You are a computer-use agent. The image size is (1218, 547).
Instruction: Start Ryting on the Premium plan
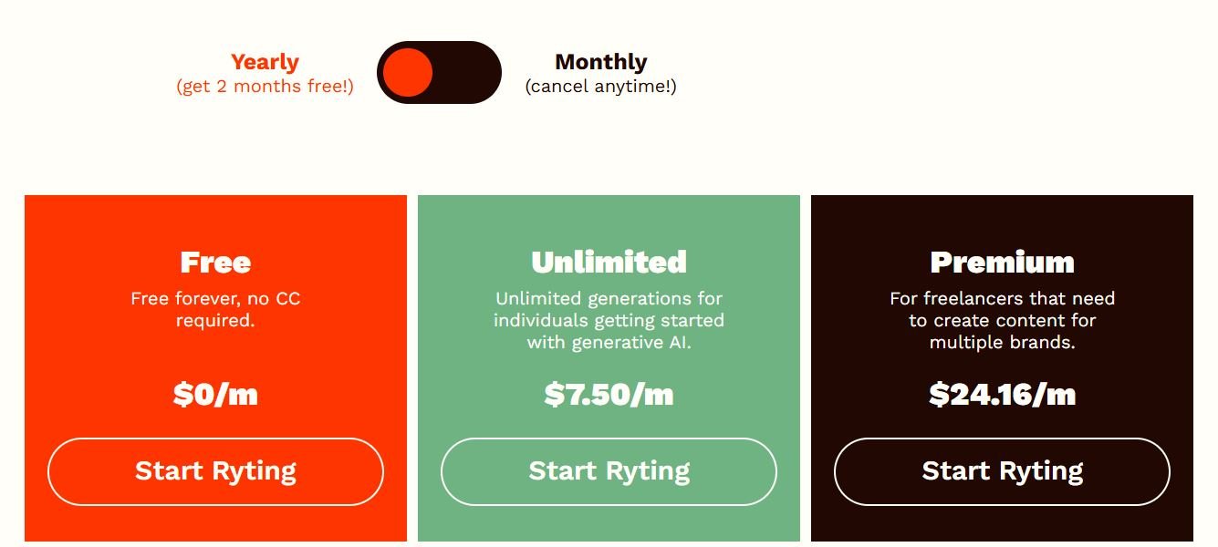click(x=1002, y=471)
